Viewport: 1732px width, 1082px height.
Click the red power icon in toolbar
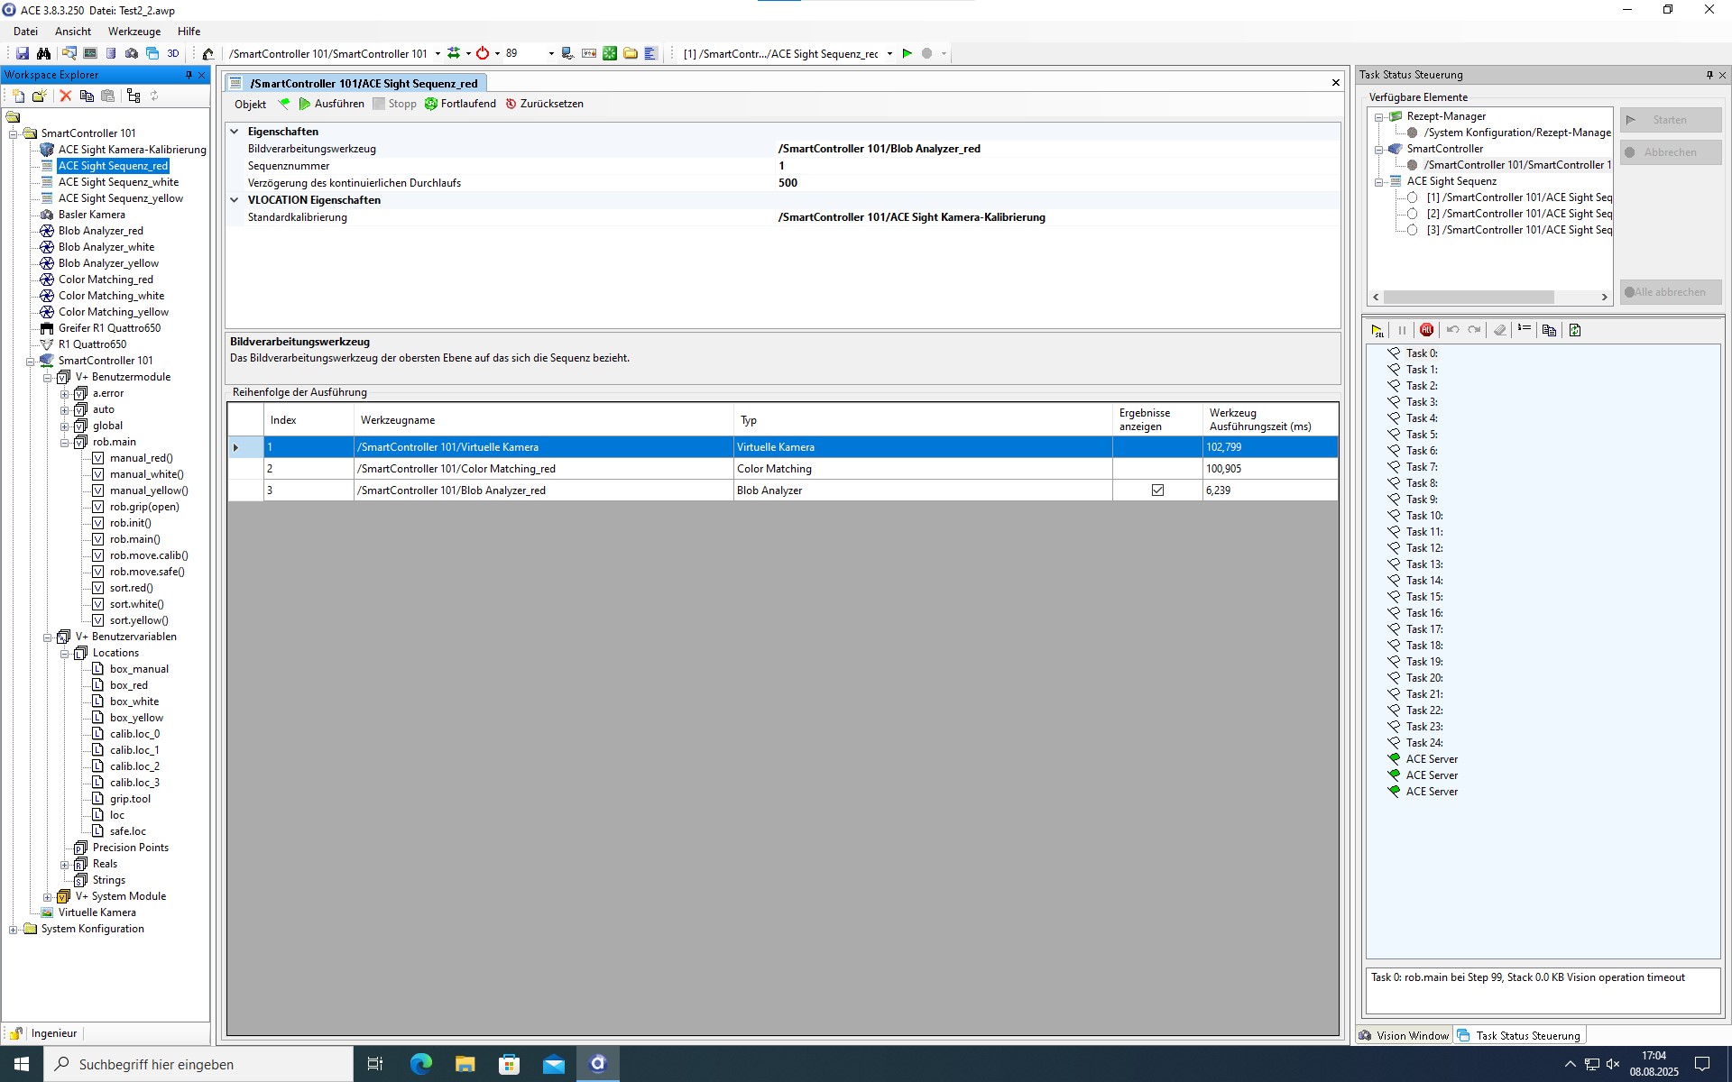(483, 54)
